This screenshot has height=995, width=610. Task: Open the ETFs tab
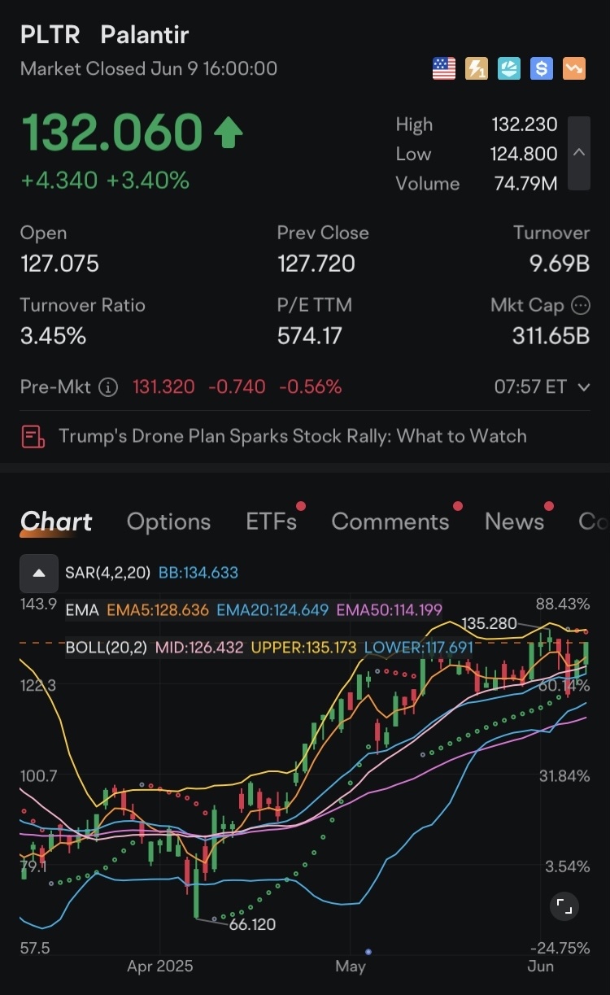[x=272, y=522]
